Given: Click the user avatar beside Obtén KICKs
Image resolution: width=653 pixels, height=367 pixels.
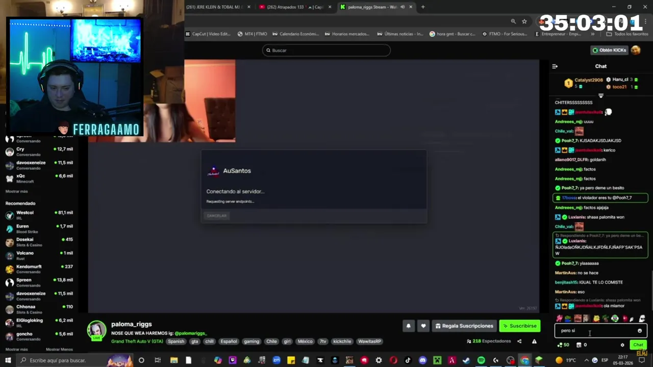Looking at the screenshot, I should click(x=636, y=50).
